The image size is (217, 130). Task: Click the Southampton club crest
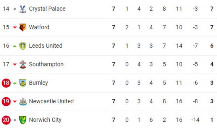23,65
